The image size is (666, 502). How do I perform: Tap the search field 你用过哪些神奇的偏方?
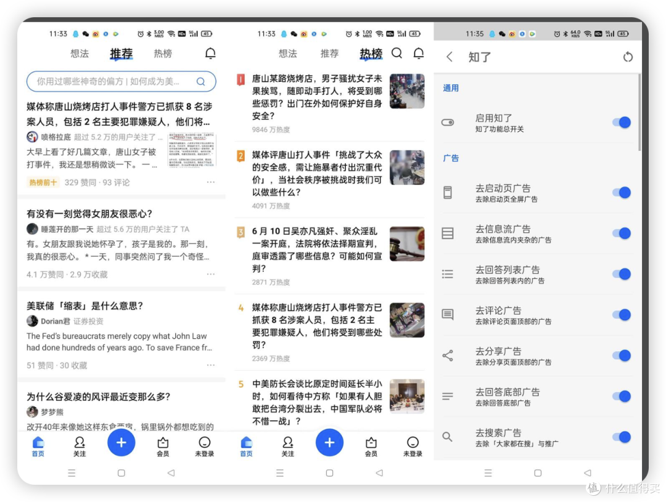121,81
